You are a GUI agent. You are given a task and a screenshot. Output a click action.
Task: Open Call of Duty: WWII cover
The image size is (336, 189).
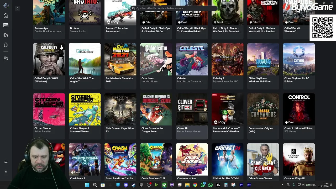coord(49,59)
